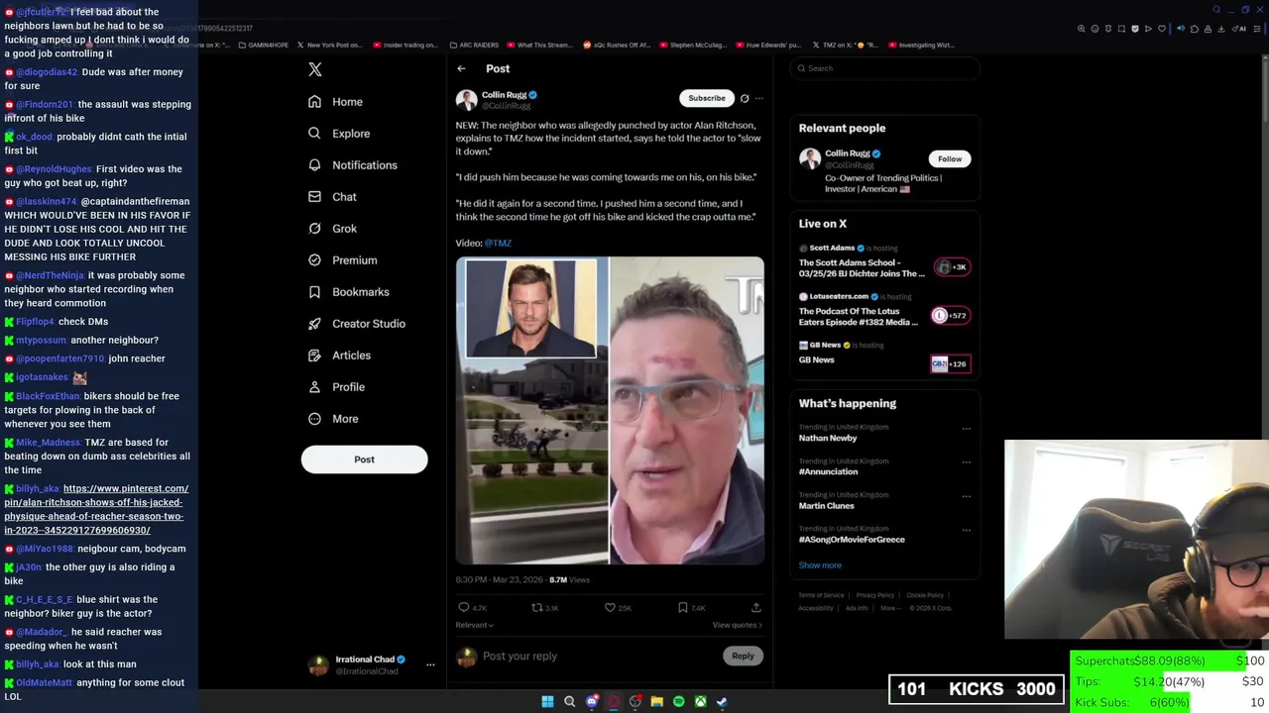The image size is (1269, 713).
Task: Click the share upload icon on post
Action: pos(755,607)
